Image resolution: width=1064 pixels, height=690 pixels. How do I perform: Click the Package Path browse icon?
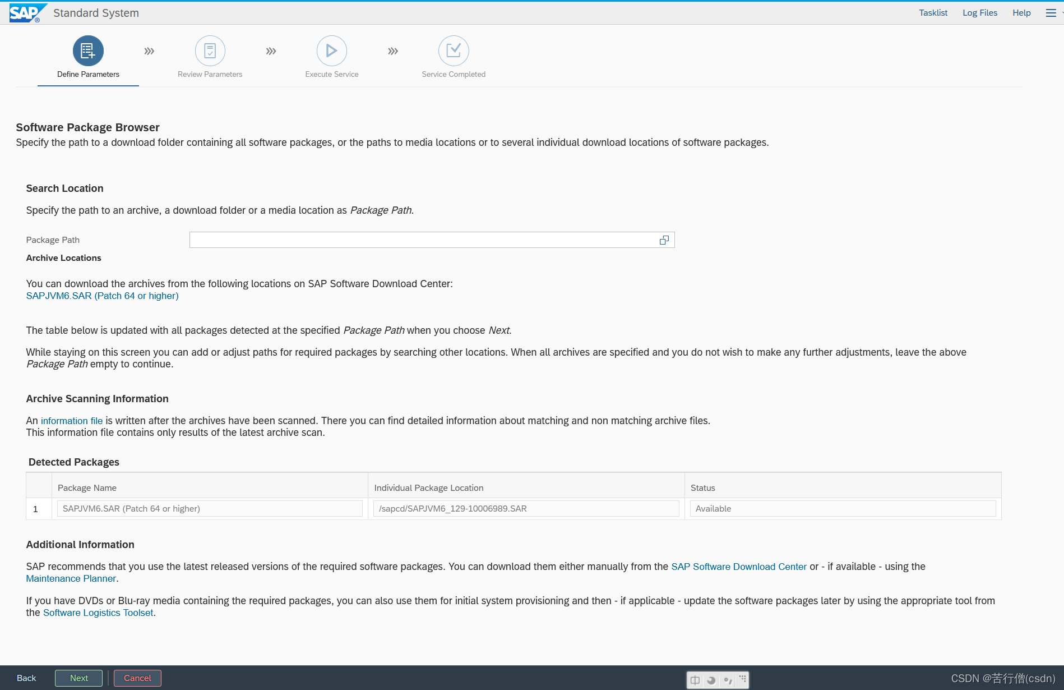664,240
